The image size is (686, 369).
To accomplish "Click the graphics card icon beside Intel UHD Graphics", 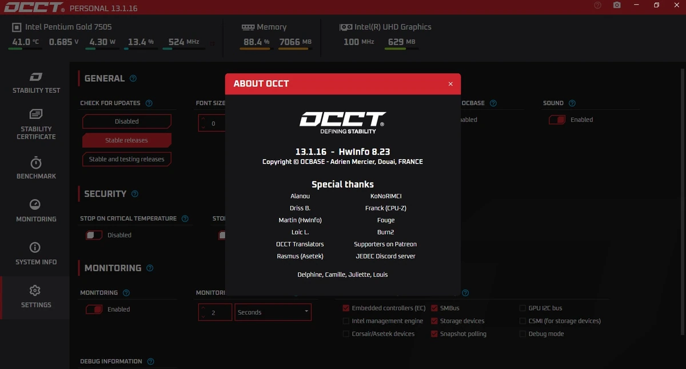I will tap(345, 27).
